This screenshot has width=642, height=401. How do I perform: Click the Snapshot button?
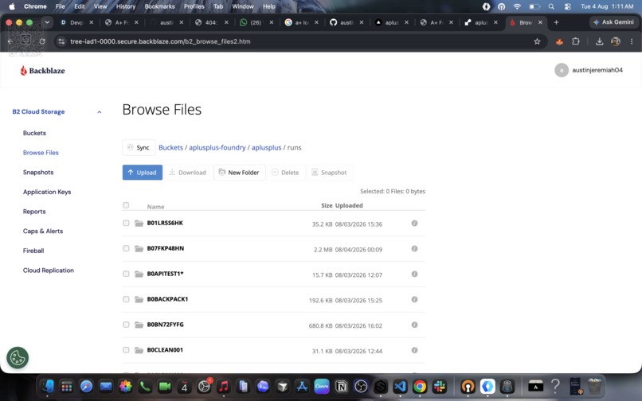(329, 173)
